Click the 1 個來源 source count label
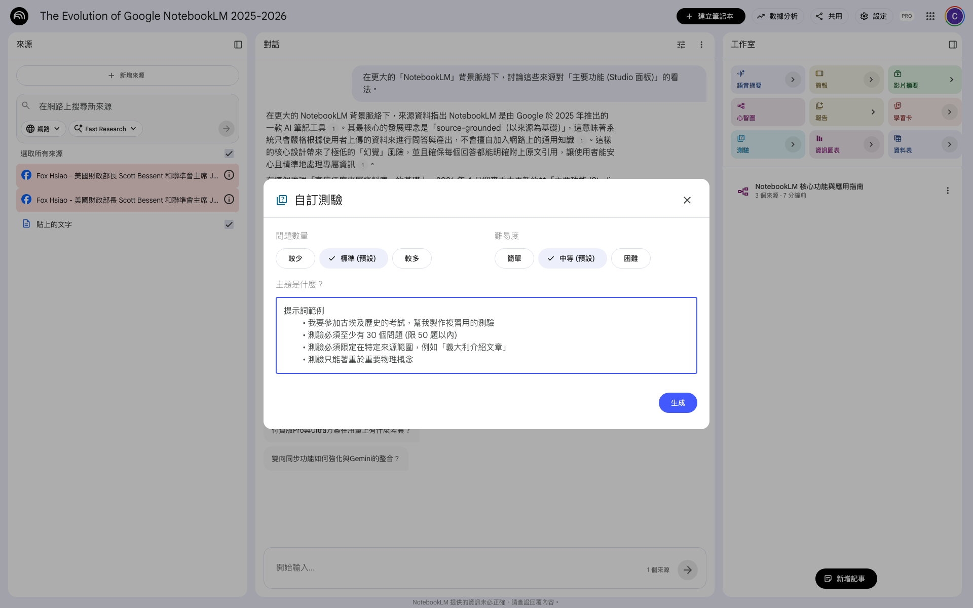Image resolution: width=973 pixels, height=608 pixels. (x=658, y=570)
